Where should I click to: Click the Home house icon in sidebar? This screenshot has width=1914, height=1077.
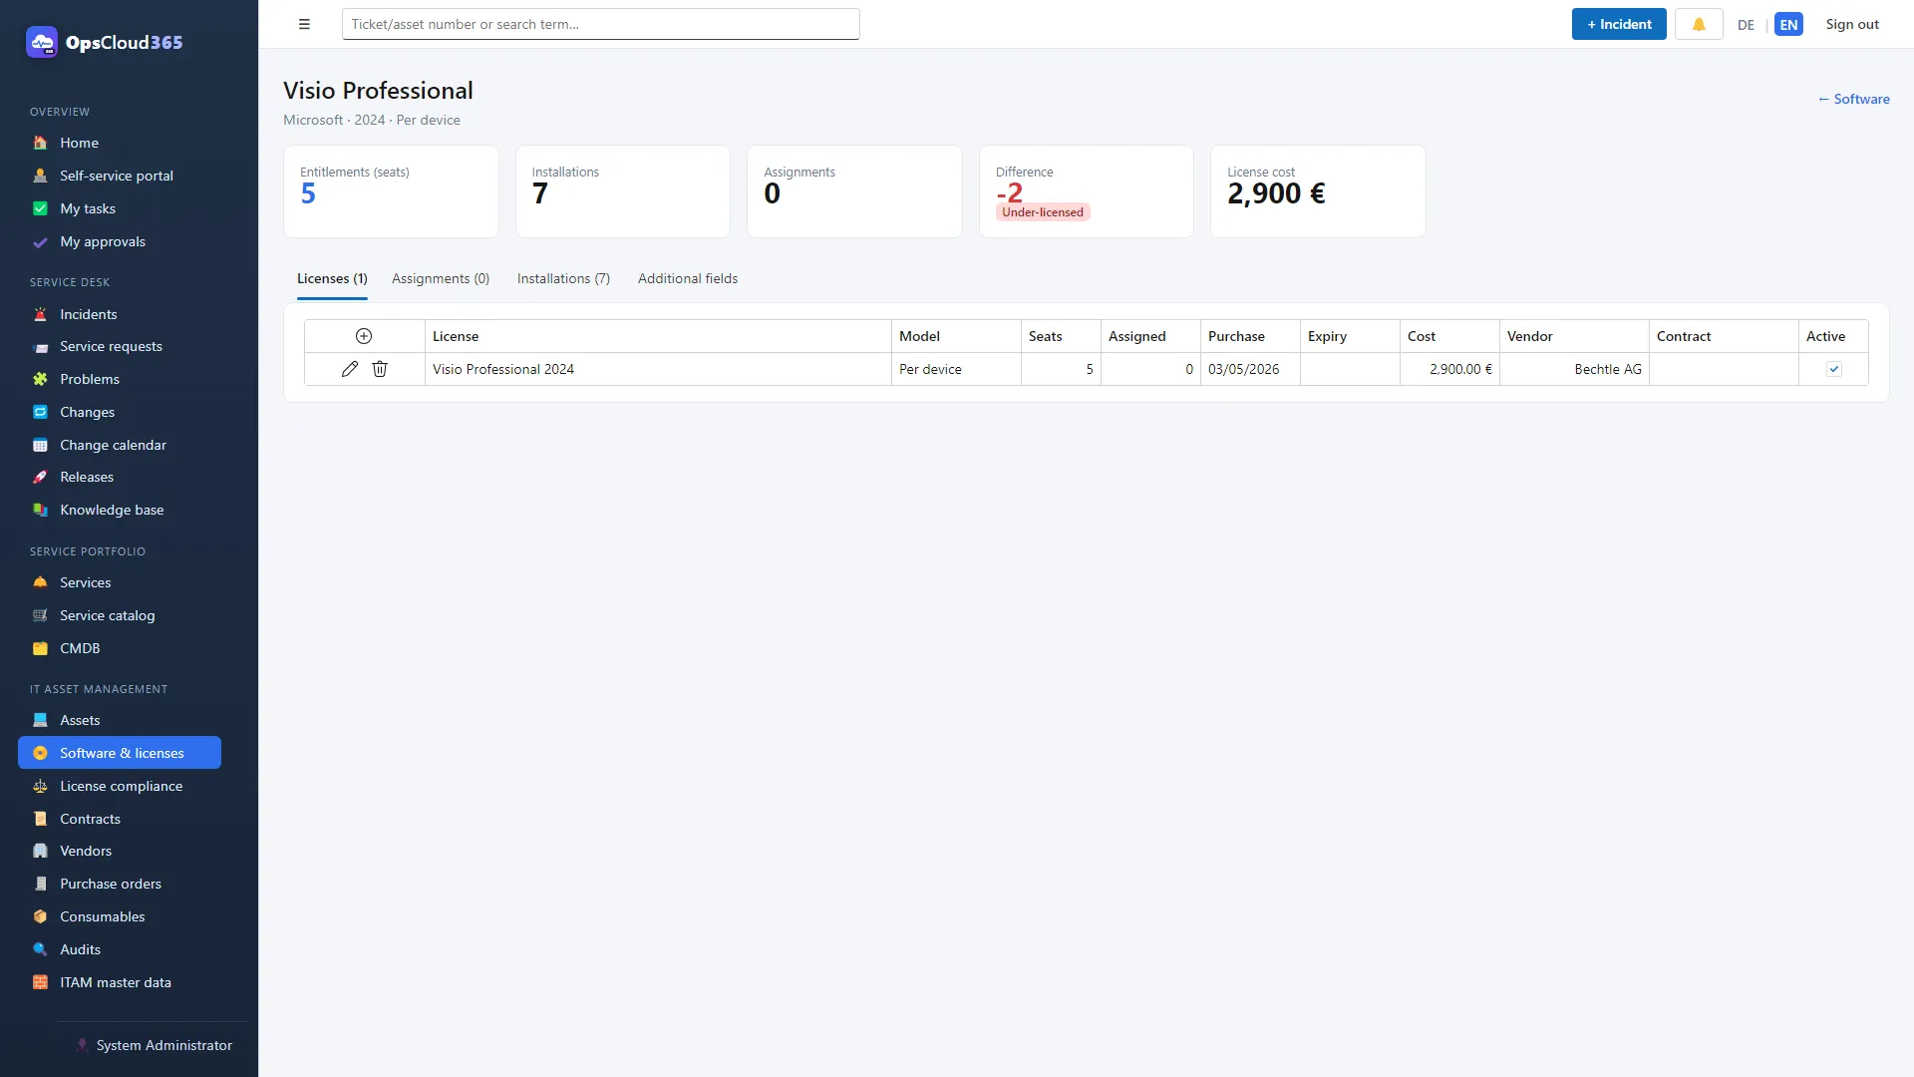click(40, 143)
